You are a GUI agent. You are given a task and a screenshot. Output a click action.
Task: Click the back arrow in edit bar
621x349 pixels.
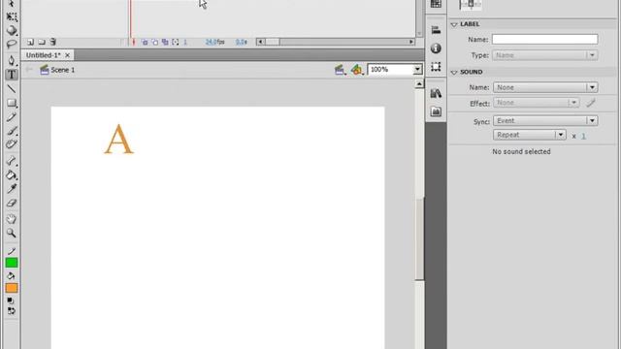(x=29, y=70)
